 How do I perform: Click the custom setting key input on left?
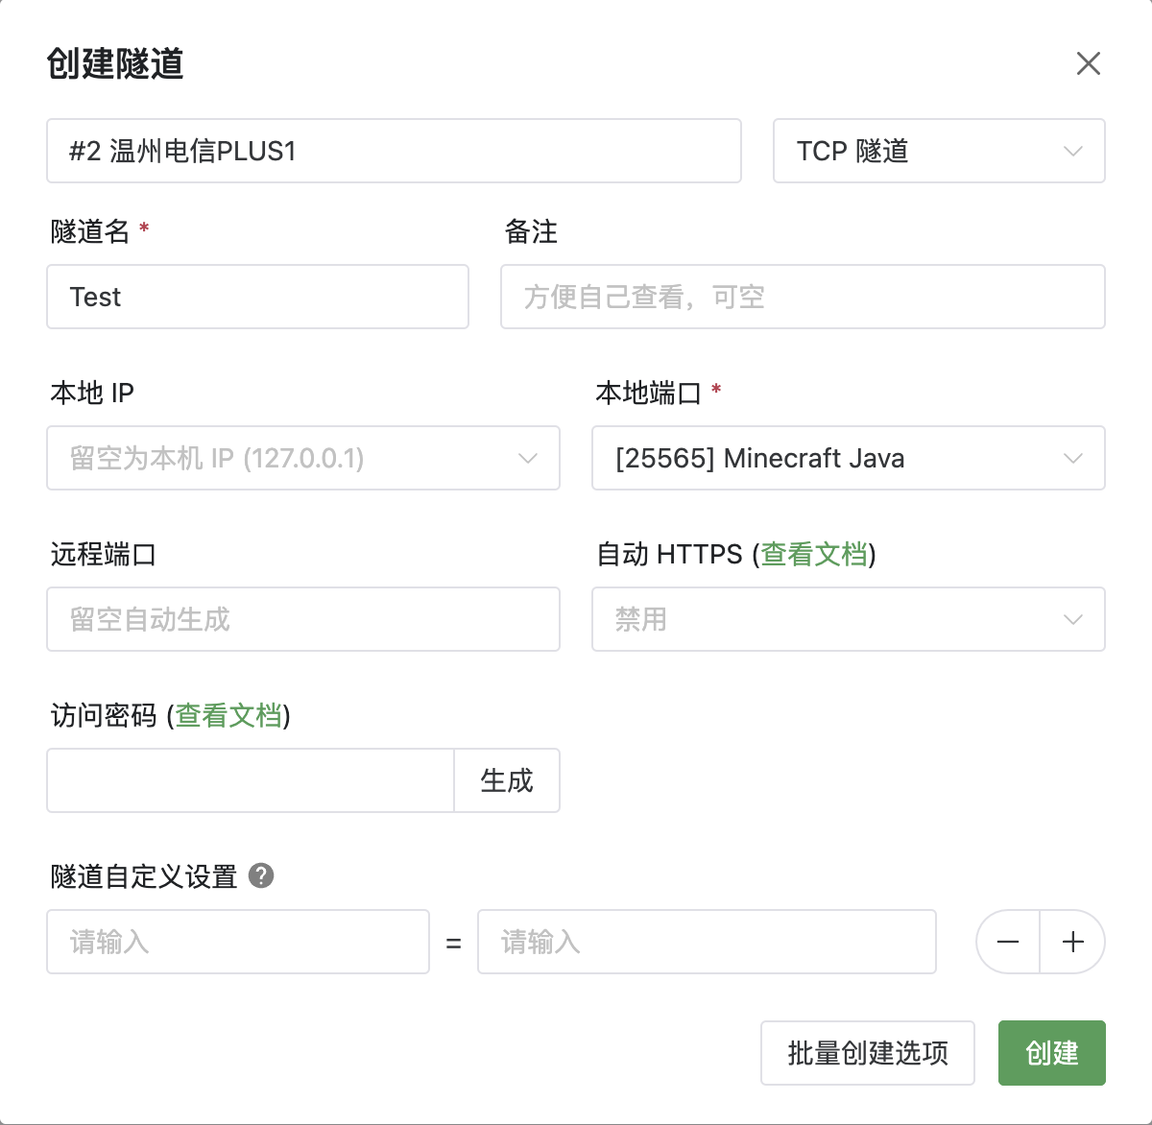(238, 942)
